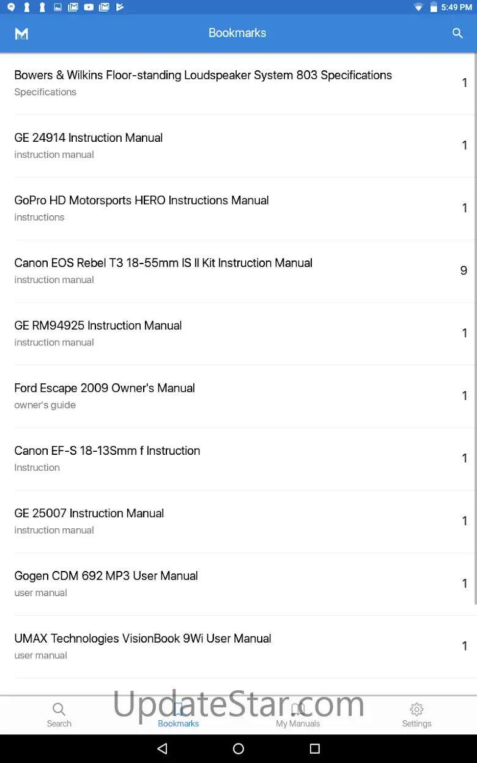Select GoPro HD Motorsports HERO Instructions Manual
Image resolution: width=477 pixels, height=763 pixels.
pos(142,208)
